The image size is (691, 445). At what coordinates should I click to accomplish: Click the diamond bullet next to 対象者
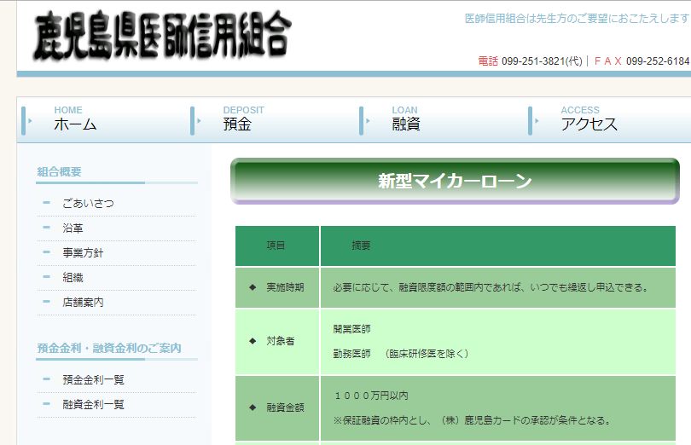pyautogui.click(x=253, y=341)
